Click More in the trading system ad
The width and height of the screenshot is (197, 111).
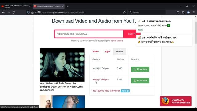point(140,30)
